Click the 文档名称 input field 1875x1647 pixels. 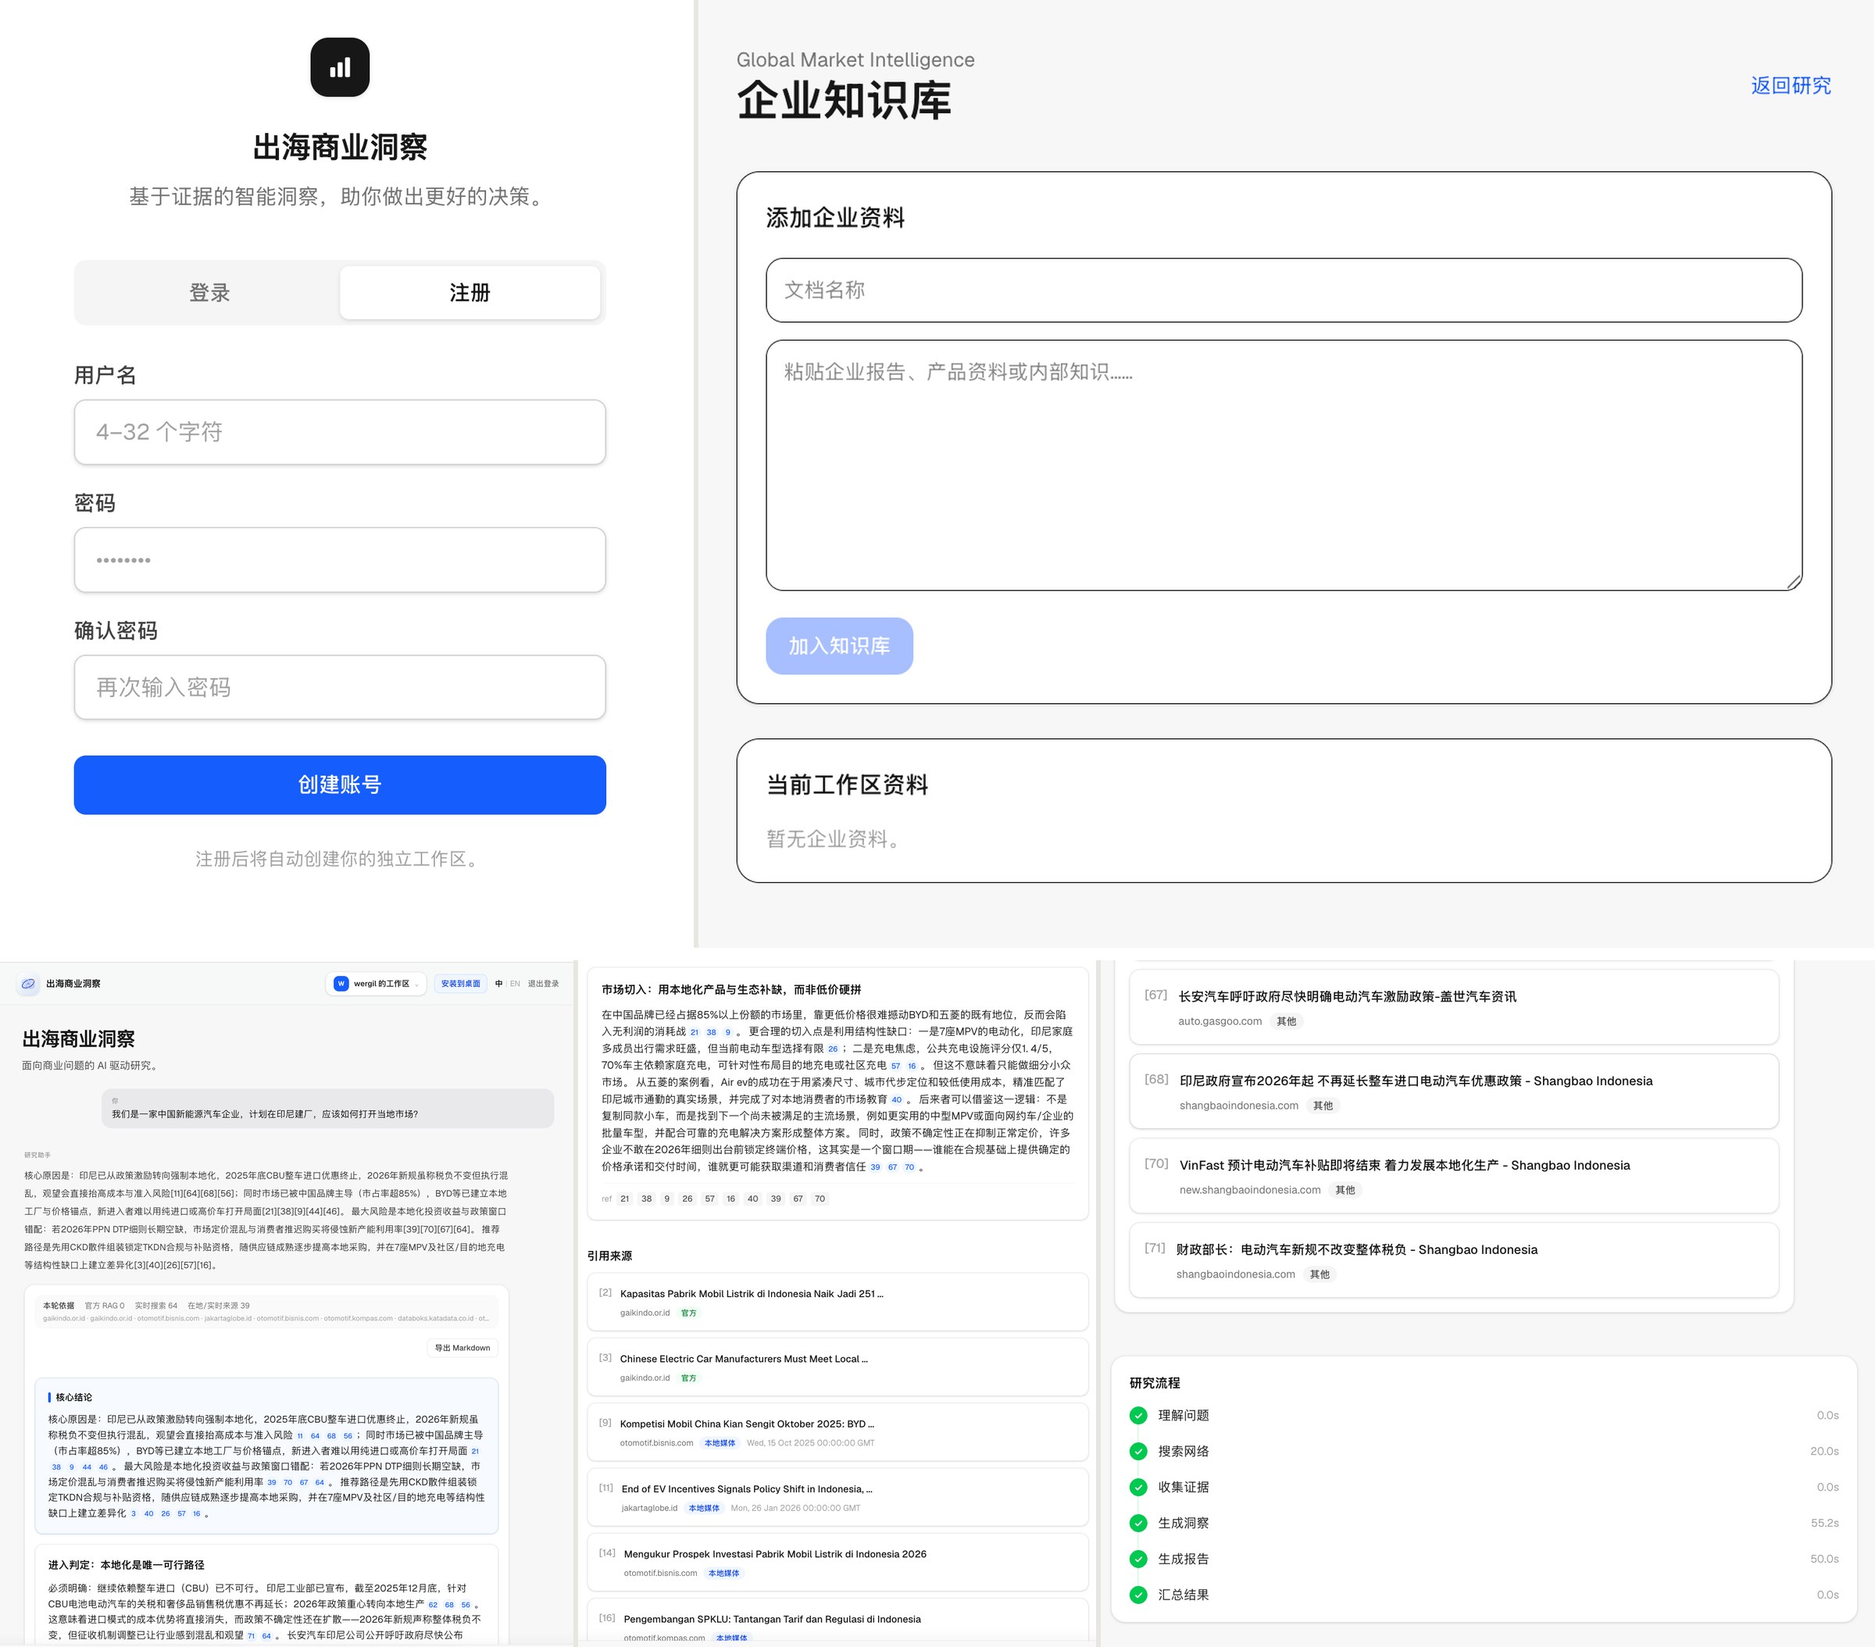(1284, 290)
